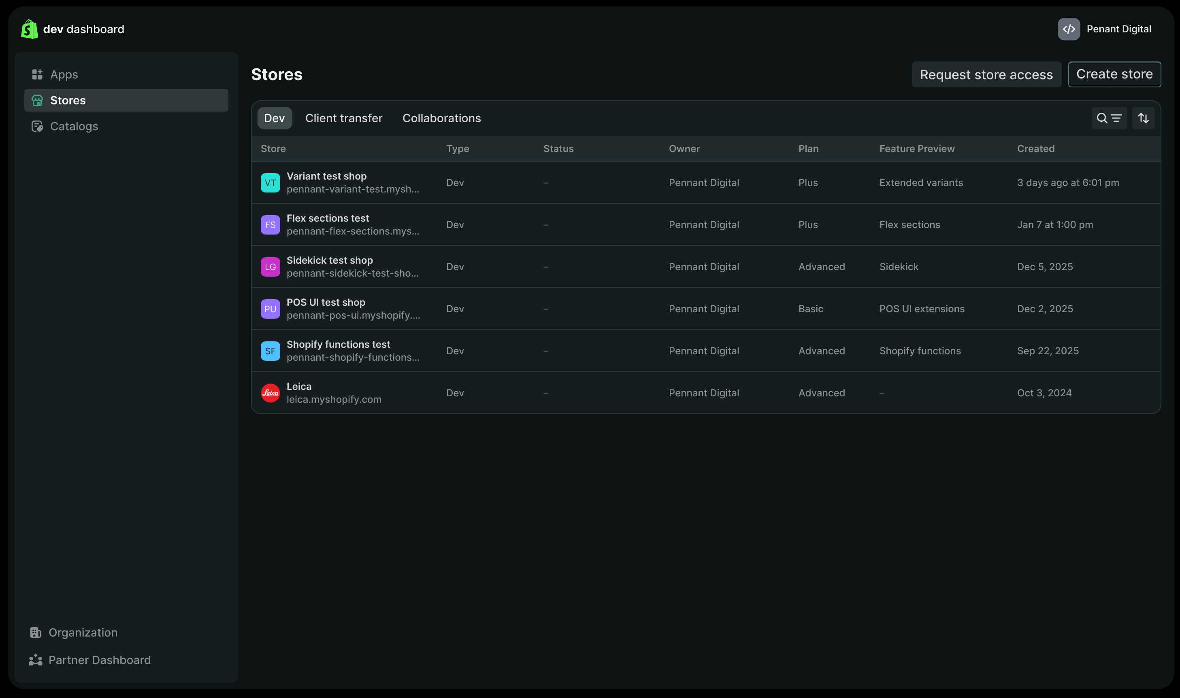Click the Partner Dashboard people icon

(x=35, y=660)
